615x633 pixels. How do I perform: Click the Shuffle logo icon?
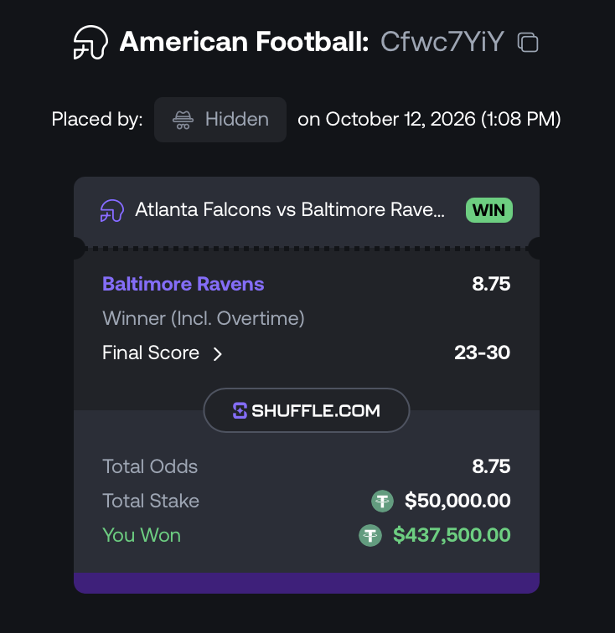(x=240, y=410)
